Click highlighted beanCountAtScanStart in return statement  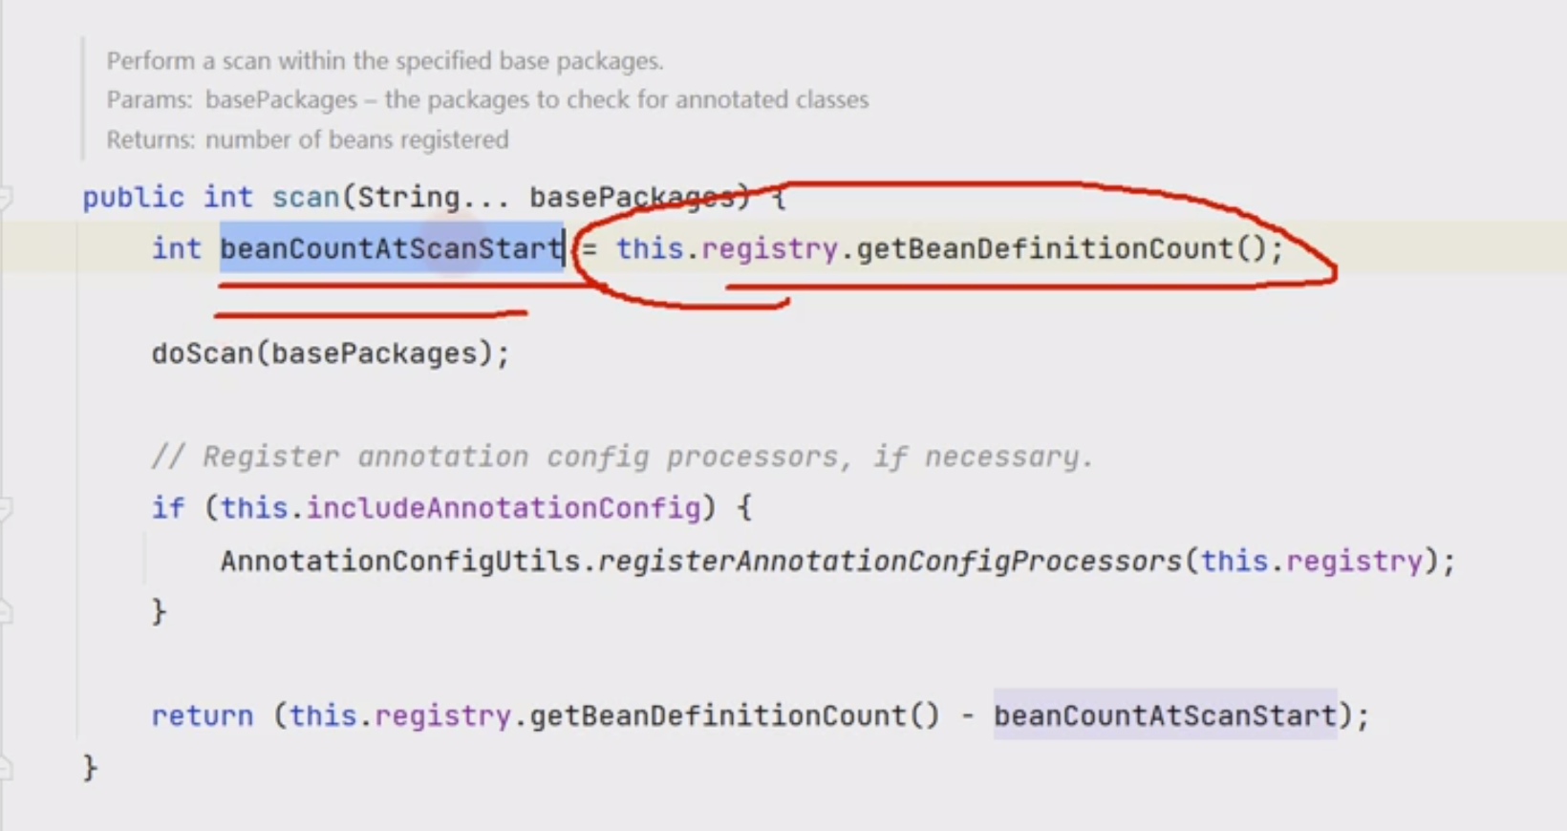[1166, 716]
